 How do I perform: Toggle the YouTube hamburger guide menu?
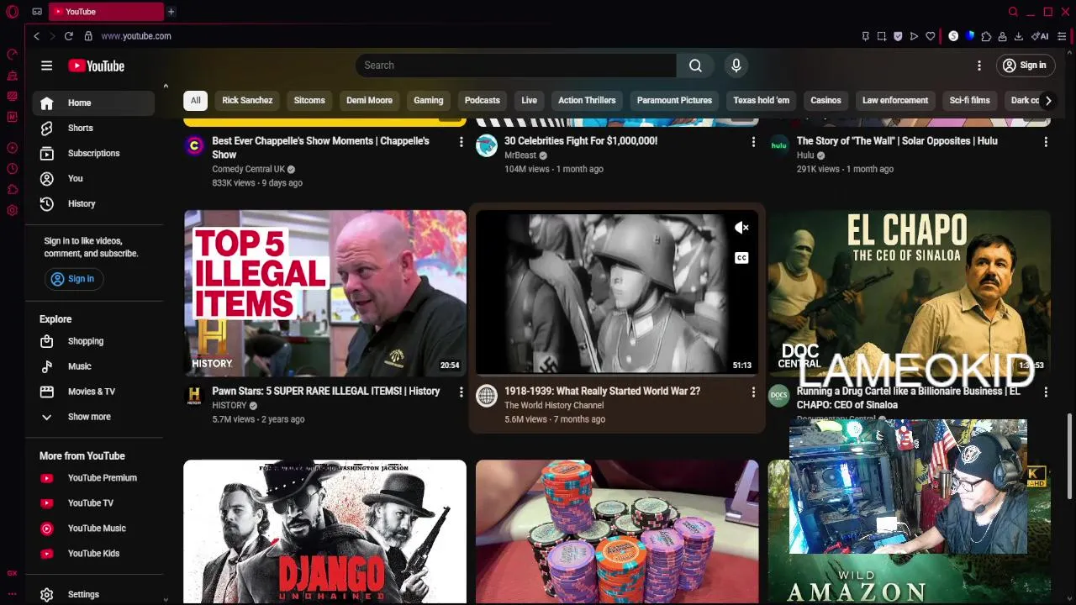coord(46,66)
